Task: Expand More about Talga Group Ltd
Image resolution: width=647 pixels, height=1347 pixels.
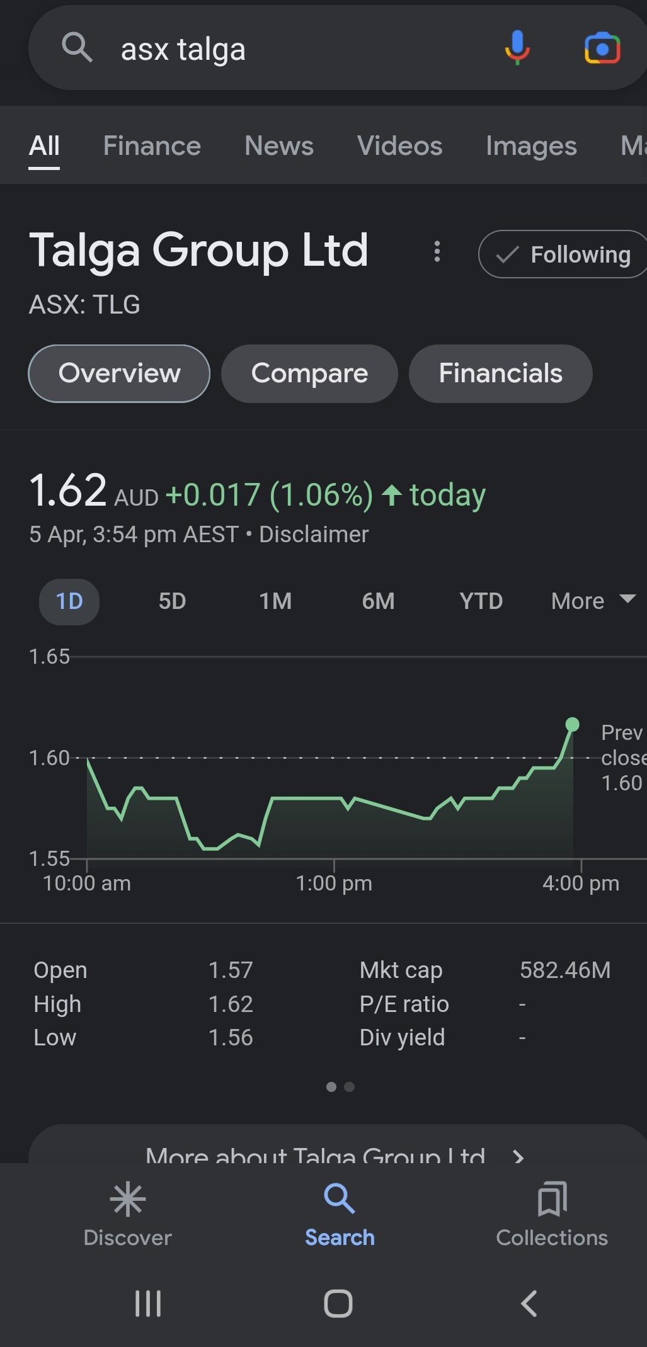Action: [334, 1152]
